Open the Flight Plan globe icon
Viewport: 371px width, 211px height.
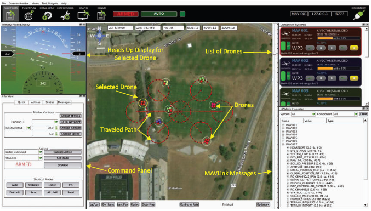(x=29, y=15)
